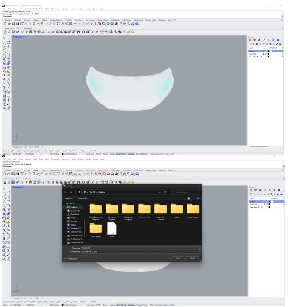Click four-viewports layout icon in upper window
The height and width of the screenshot is (307, 288).
[71, 24]
